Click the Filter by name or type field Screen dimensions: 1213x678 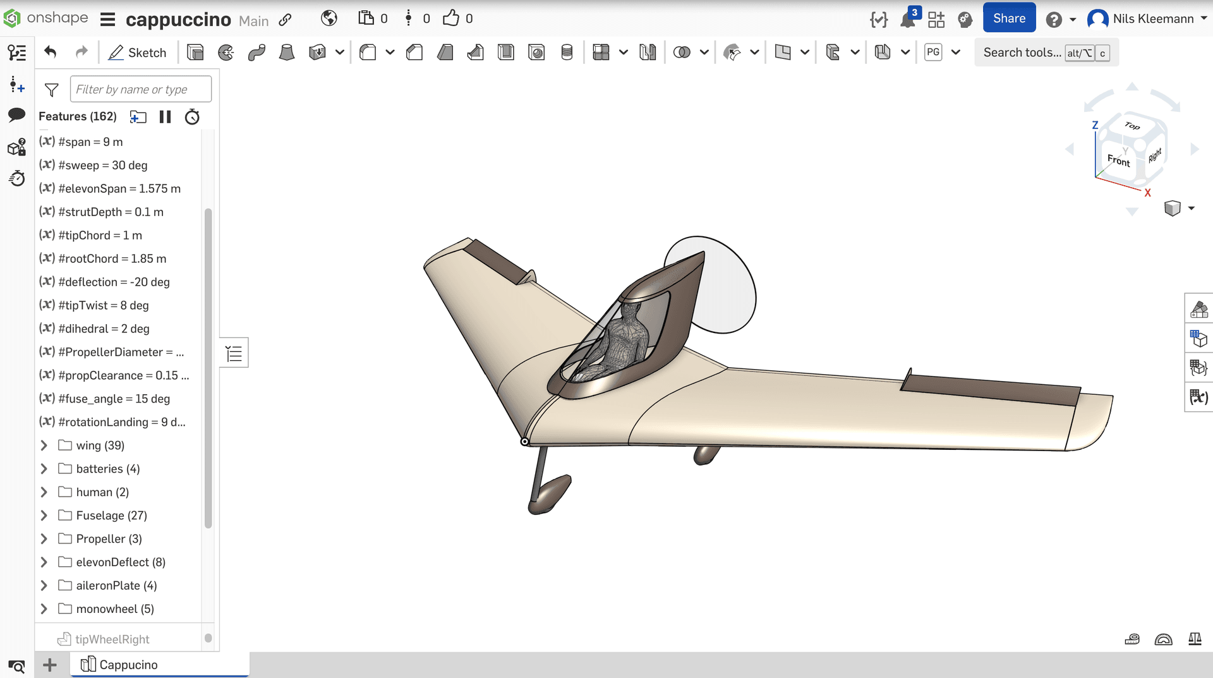[x=140, y=90]
